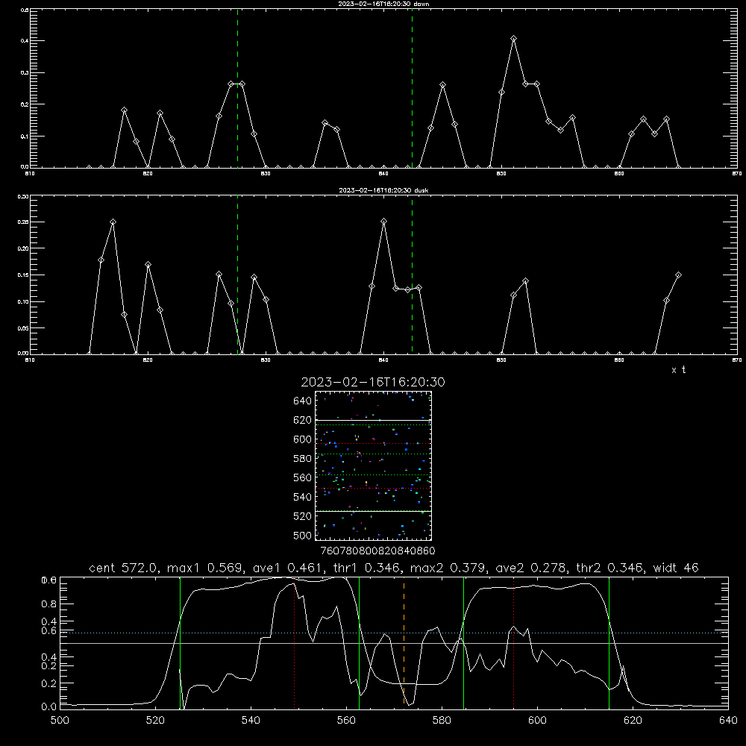This screenshot has width=746, height=746.
Task: Click the timestamp title above the scatter image
Action: (373, 382)
